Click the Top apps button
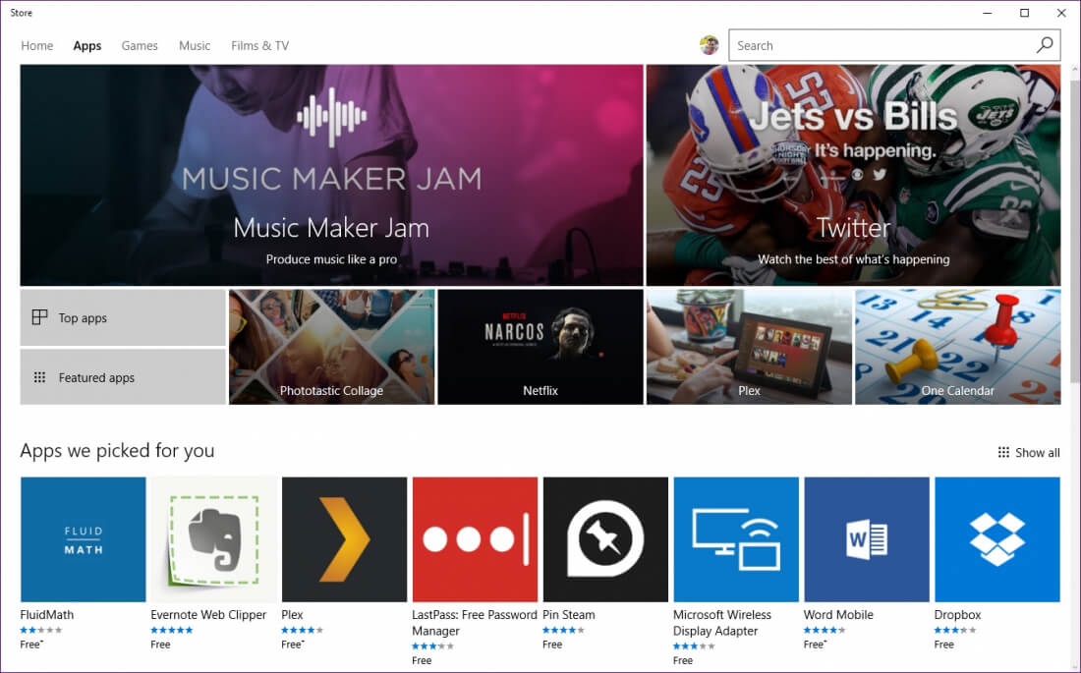Image resolution: width=1081 pixels, height=673 pixels. pyautogui.click(x=123, y=318)
